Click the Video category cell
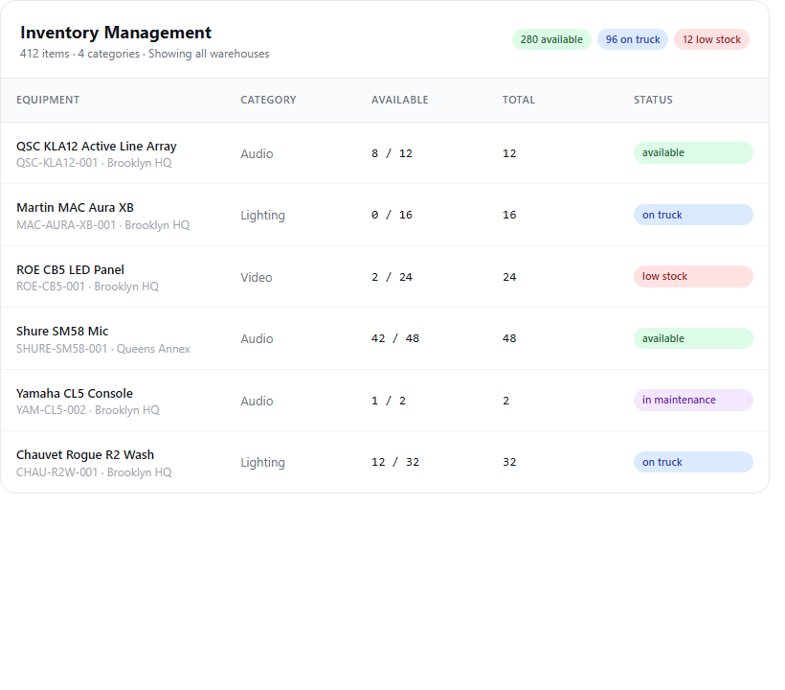The width and height of the screenshot is (785, 690). pyautogui.click(x=257, y=278)
